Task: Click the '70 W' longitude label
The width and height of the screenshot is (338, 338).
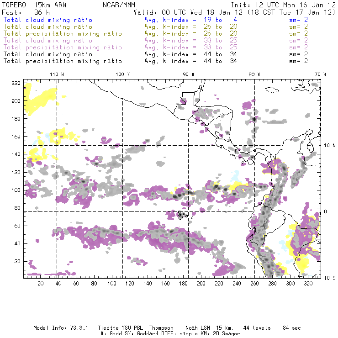Action: click(320, 74)
